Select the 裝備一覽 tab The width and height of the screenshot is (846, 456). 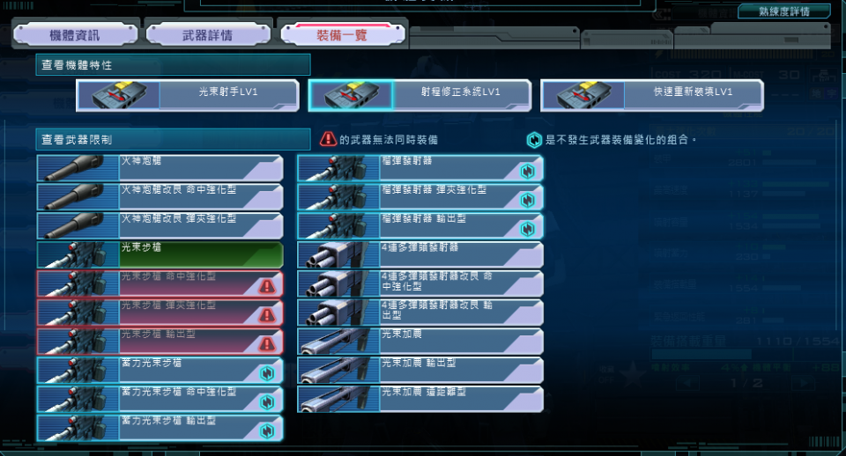click(342, 35)
